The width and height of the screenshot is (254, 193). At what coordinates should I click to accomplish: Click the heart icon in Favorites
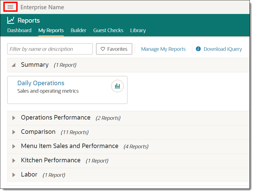(x=103, y=49)
